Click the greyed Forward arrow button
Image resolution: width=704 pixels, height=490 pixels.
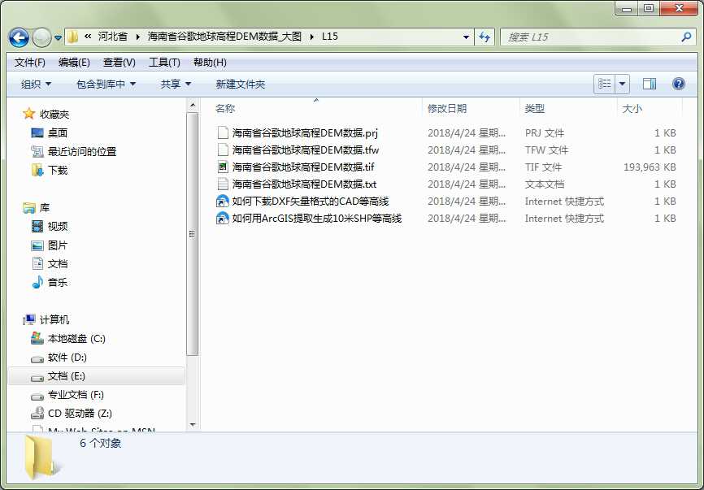(41, 37)
